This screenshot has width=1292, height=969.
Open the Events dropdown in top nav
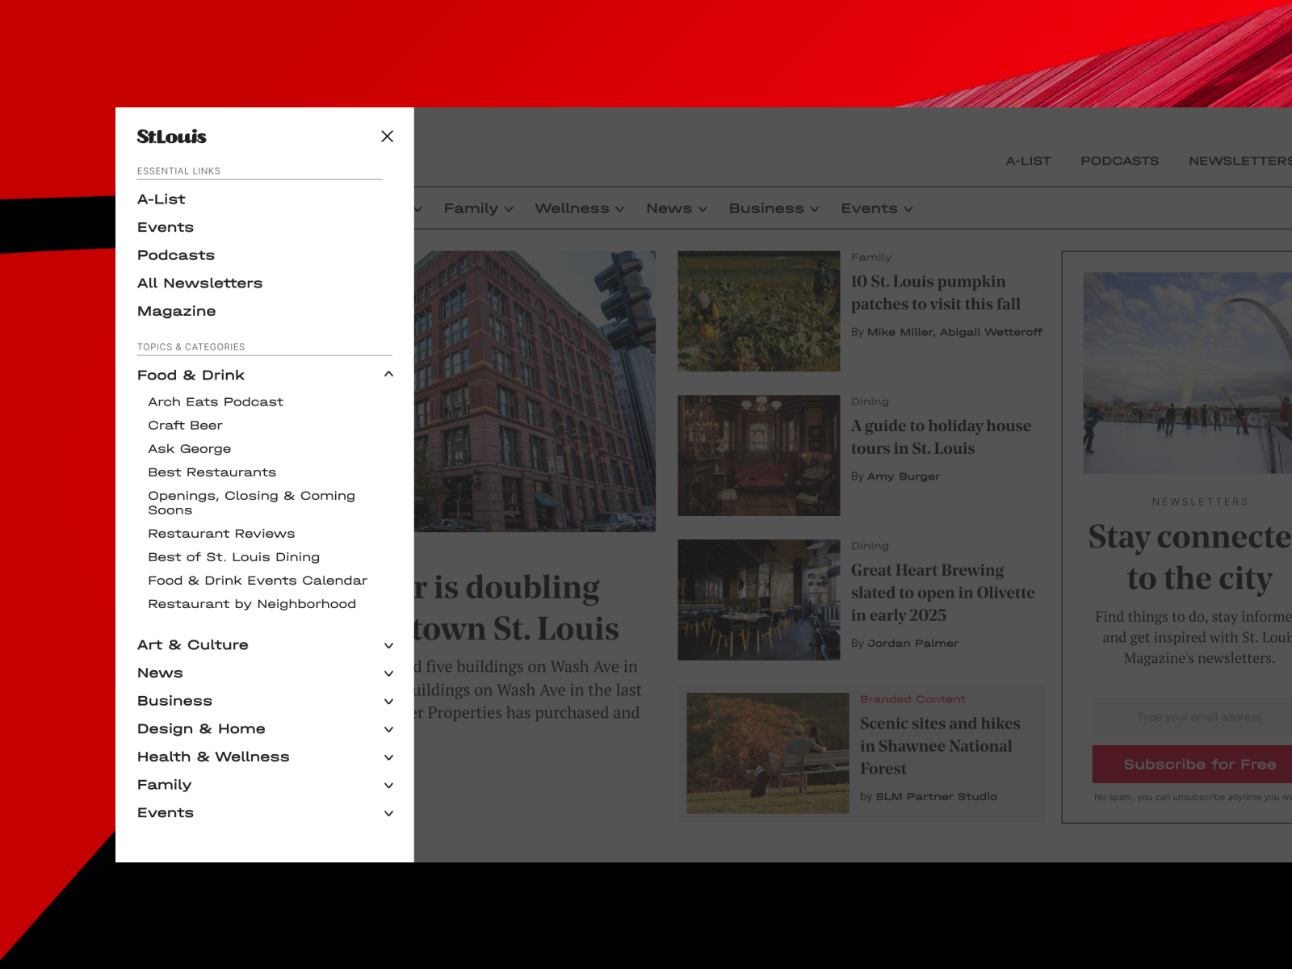[876, 208]
